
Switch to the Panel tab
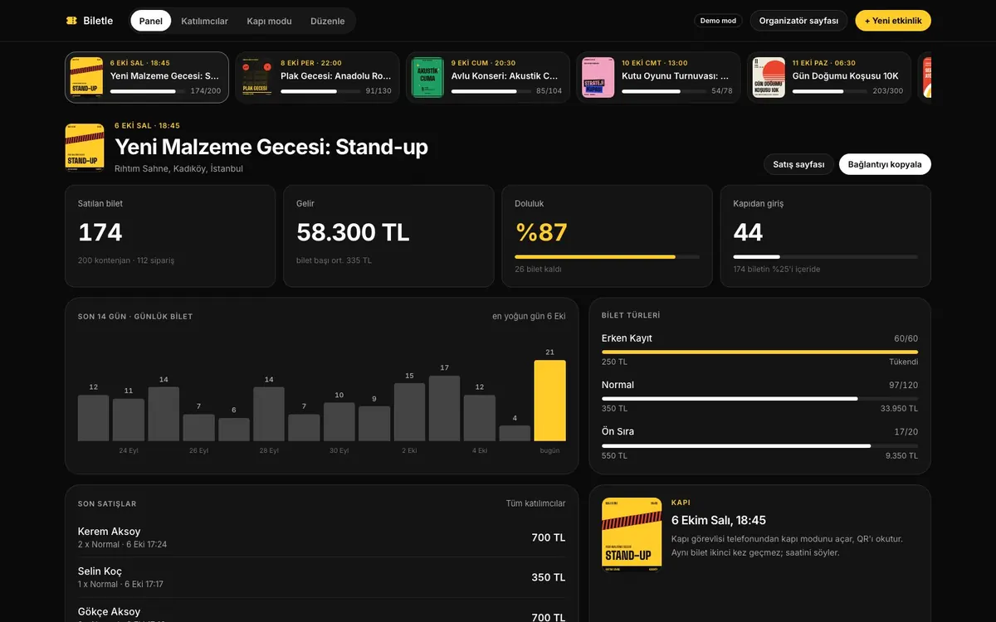click(x=151, y=21)
